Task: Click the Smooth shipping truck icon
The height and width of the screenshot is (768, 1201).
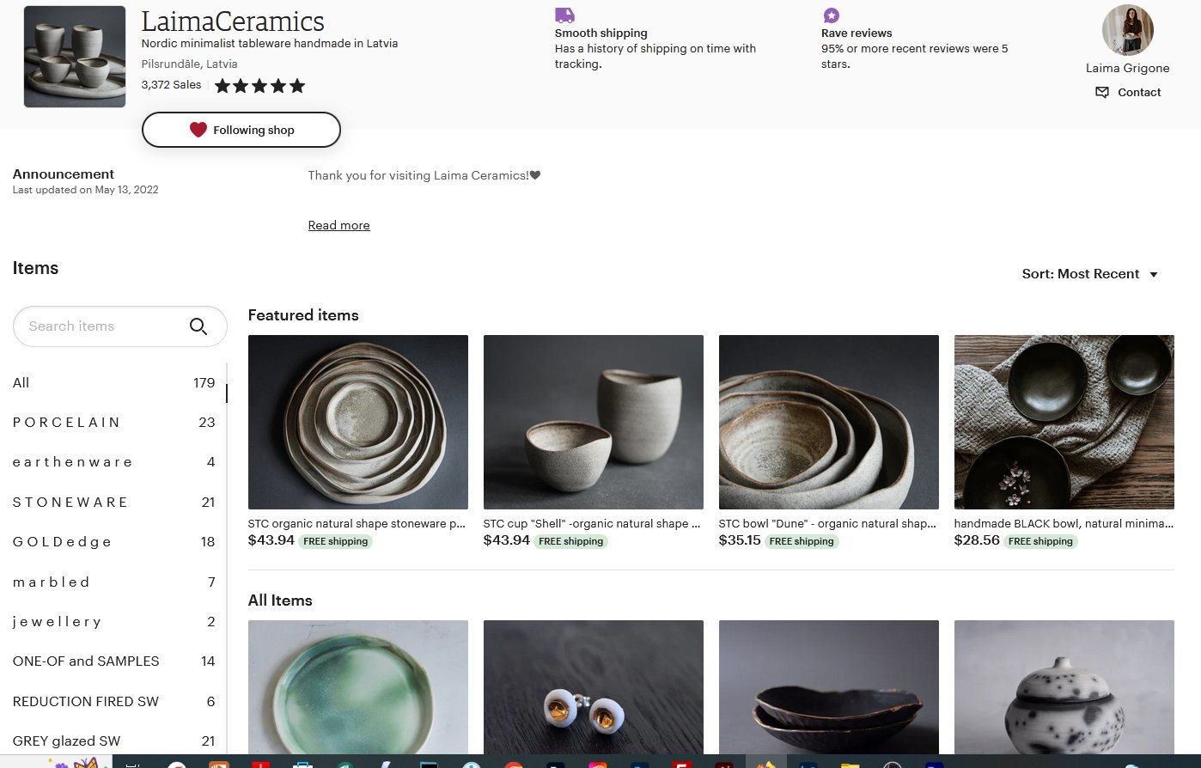Action: [x=564, y=15]
